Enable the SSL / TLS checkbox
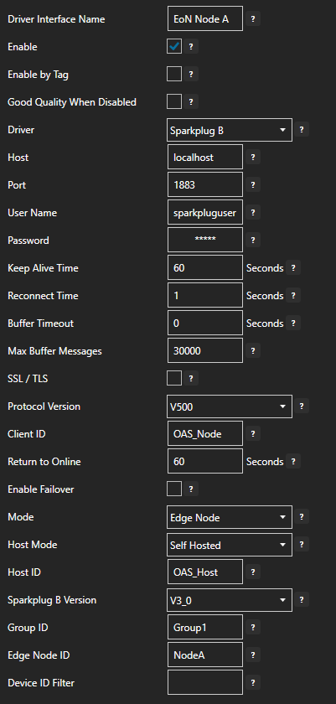The image size is (336, 704). 174,378
